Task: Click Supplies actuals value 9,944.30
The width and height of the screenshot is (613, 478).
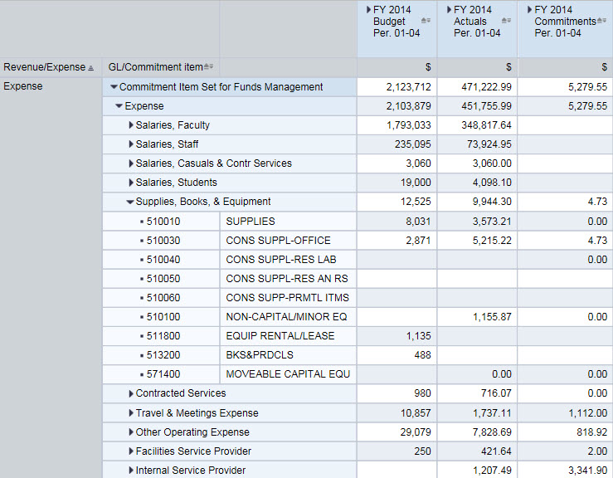Action: [492, 202]
